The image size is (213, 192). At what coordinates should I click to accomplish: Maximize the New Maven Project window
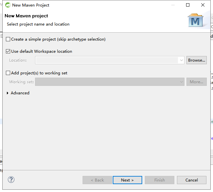(x=188, y=5)
